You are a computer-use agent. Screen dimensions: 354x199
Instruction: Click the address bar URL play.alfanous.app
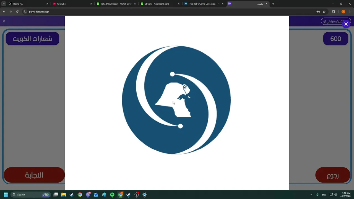(x=39, y=12)
